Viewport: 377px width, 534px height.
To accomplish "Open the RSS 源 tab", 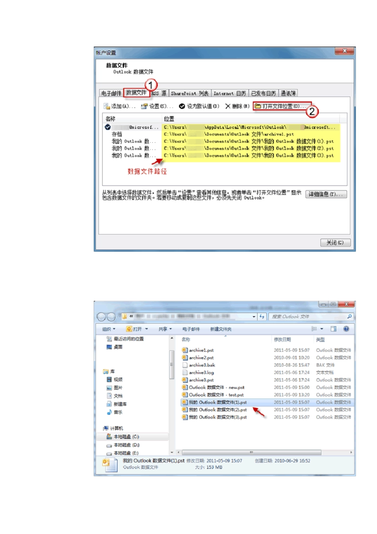I will (159, 93).
